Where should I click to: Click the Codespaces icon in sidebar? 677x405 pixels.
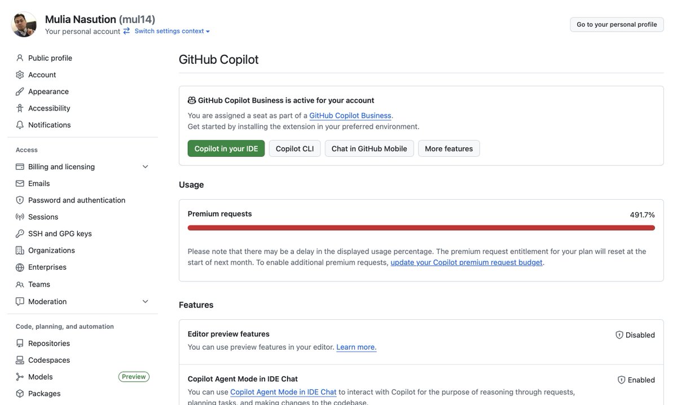pyautogui.click(x=20, y=360)
